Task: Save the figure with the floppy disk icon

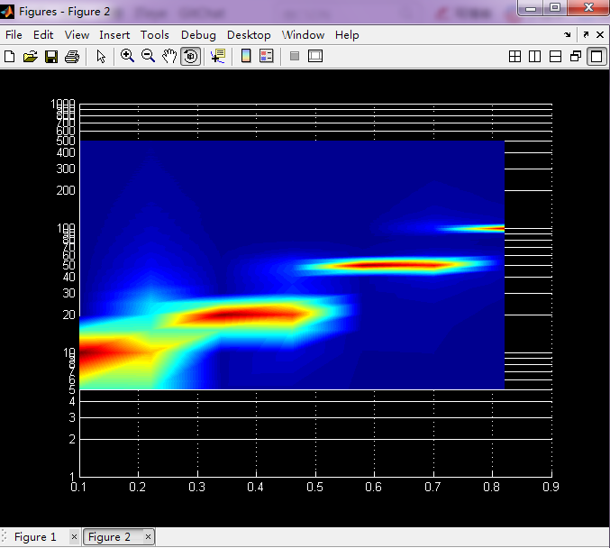Action: coord(51,56)
